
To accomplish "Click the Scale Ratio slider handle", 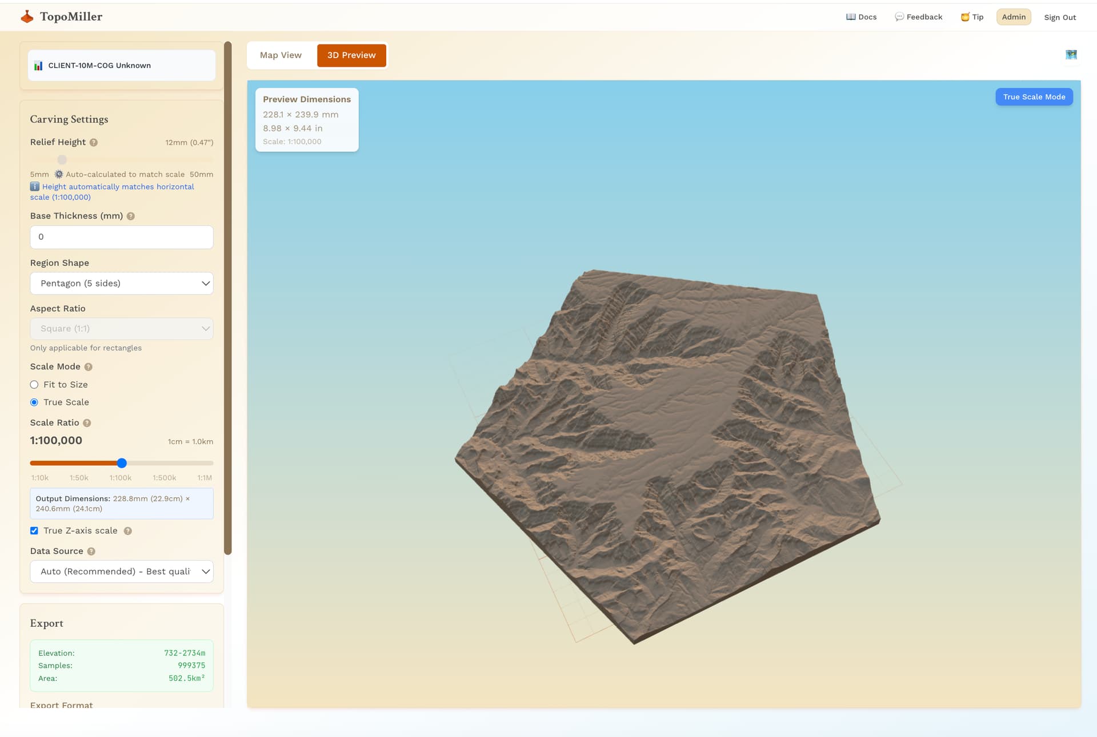I will click(122, 463).
